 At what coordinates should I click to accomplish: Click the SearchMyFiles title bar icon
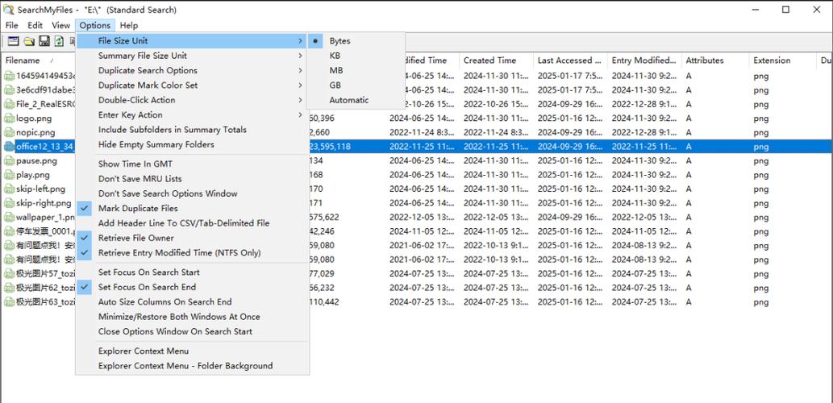coord(8,10)
